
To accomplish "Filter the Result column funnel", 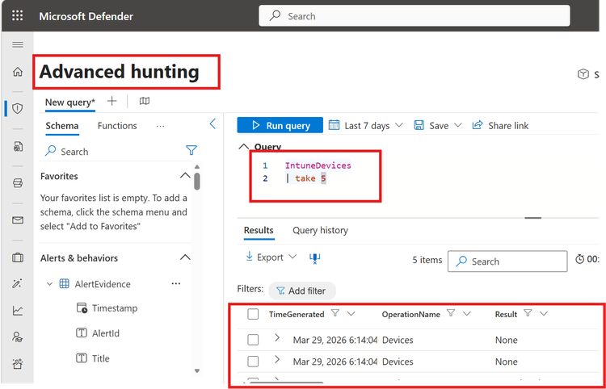I will [x=528, y=313].
